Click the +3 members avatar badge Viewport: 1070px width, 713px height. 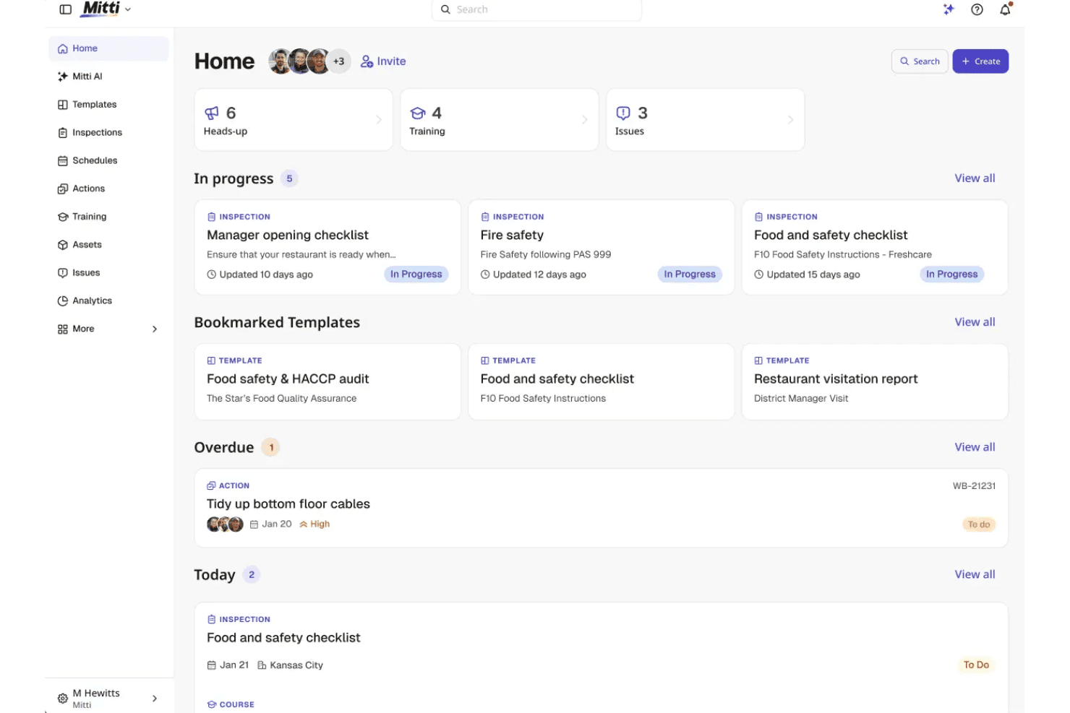(x=339, y=61)
